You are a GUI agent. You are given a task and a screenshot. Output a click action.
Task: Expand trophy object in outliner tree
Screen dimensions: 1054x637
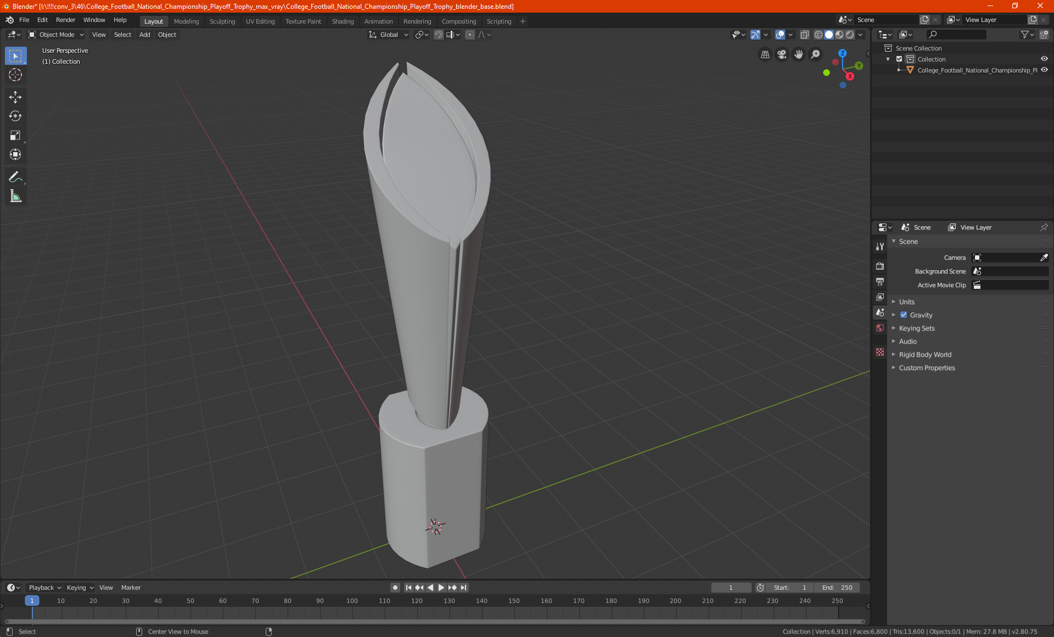(x=899, y=70)
